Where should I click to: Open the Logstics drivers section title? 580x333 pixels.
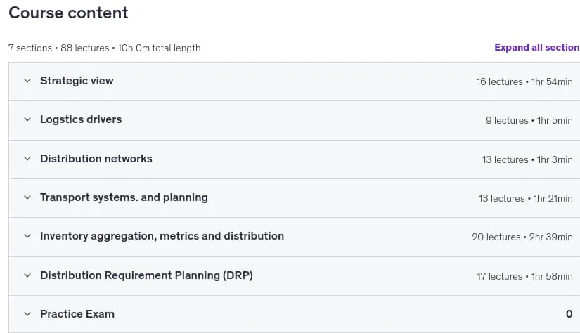click(81, 119)
